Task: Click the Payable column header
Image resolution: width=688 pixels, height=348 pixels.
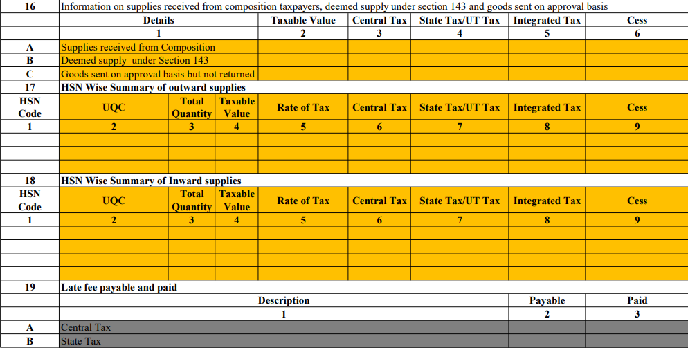Action: (x=547, y=300)
